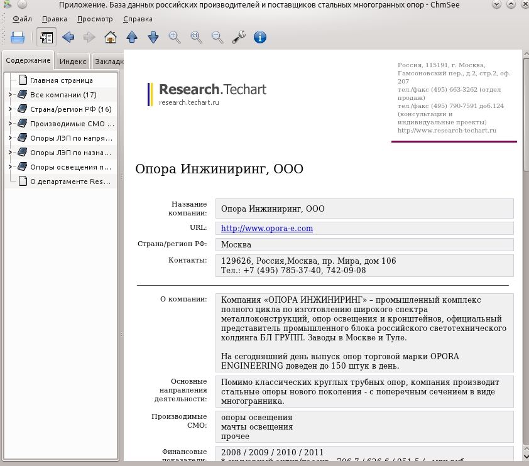This screenshot has height=466, width=529.
Task: Open the Справка menu
Action: pyautogui.click(x=138, y=19)
